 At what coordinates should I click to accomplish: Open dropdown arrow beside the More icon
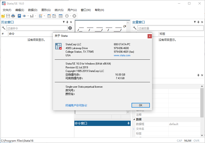pos(71,16)
